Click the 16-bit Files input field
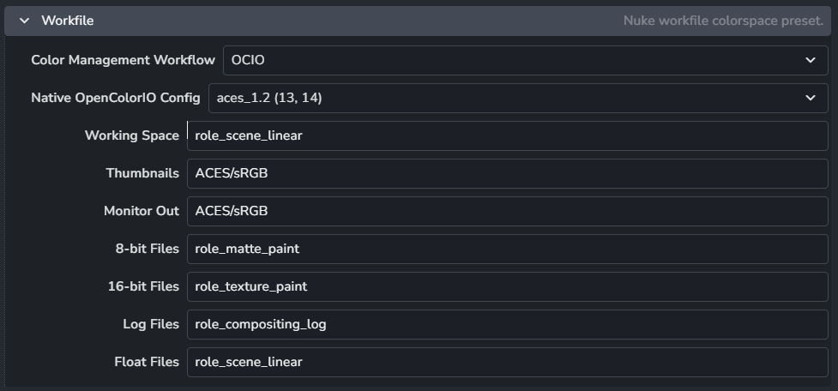This screenshot has height=391, width=838. (x=507, y=286)
